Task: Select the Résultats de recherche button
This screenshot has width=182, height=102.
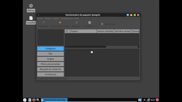Action: [x=51, y=69]
